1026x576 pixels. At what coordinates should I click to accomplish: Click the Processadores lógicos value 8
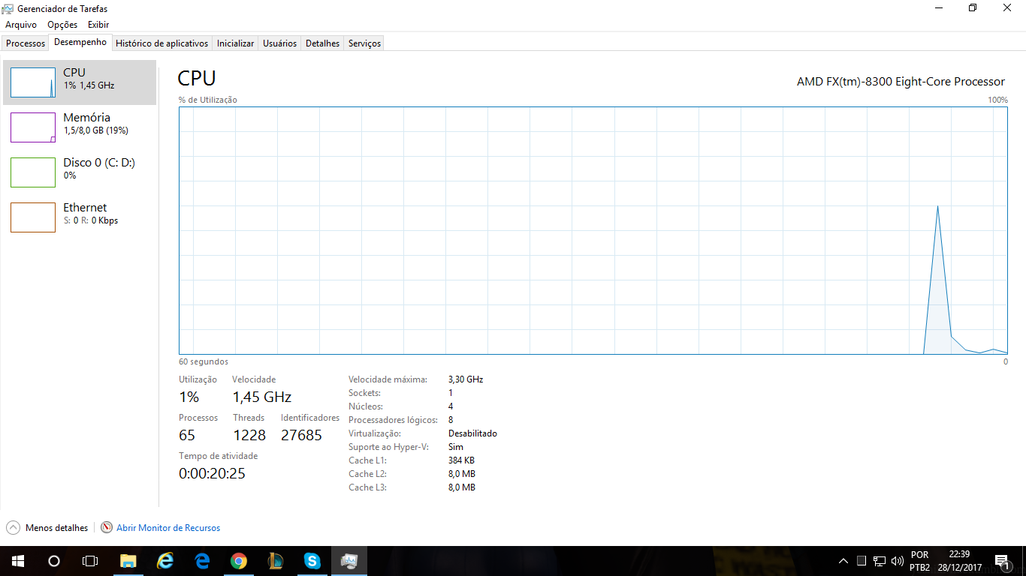451,420
